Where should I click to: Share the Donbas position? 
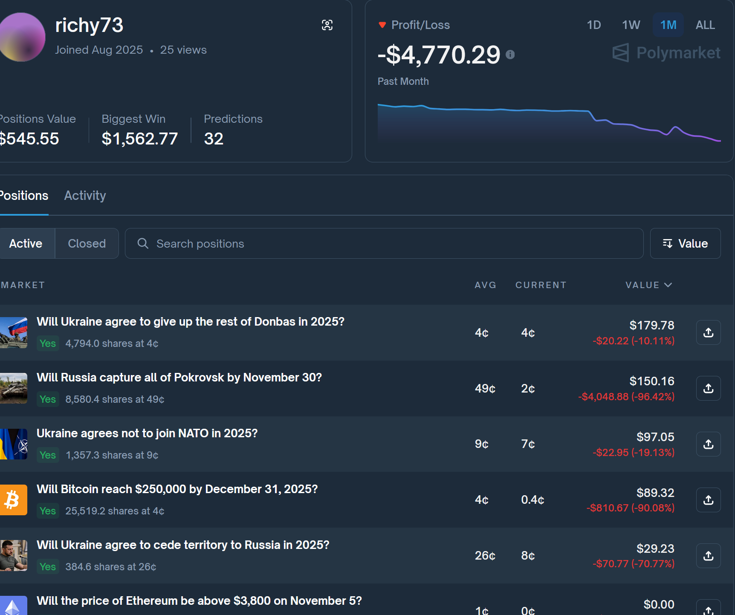click(708, 332)
